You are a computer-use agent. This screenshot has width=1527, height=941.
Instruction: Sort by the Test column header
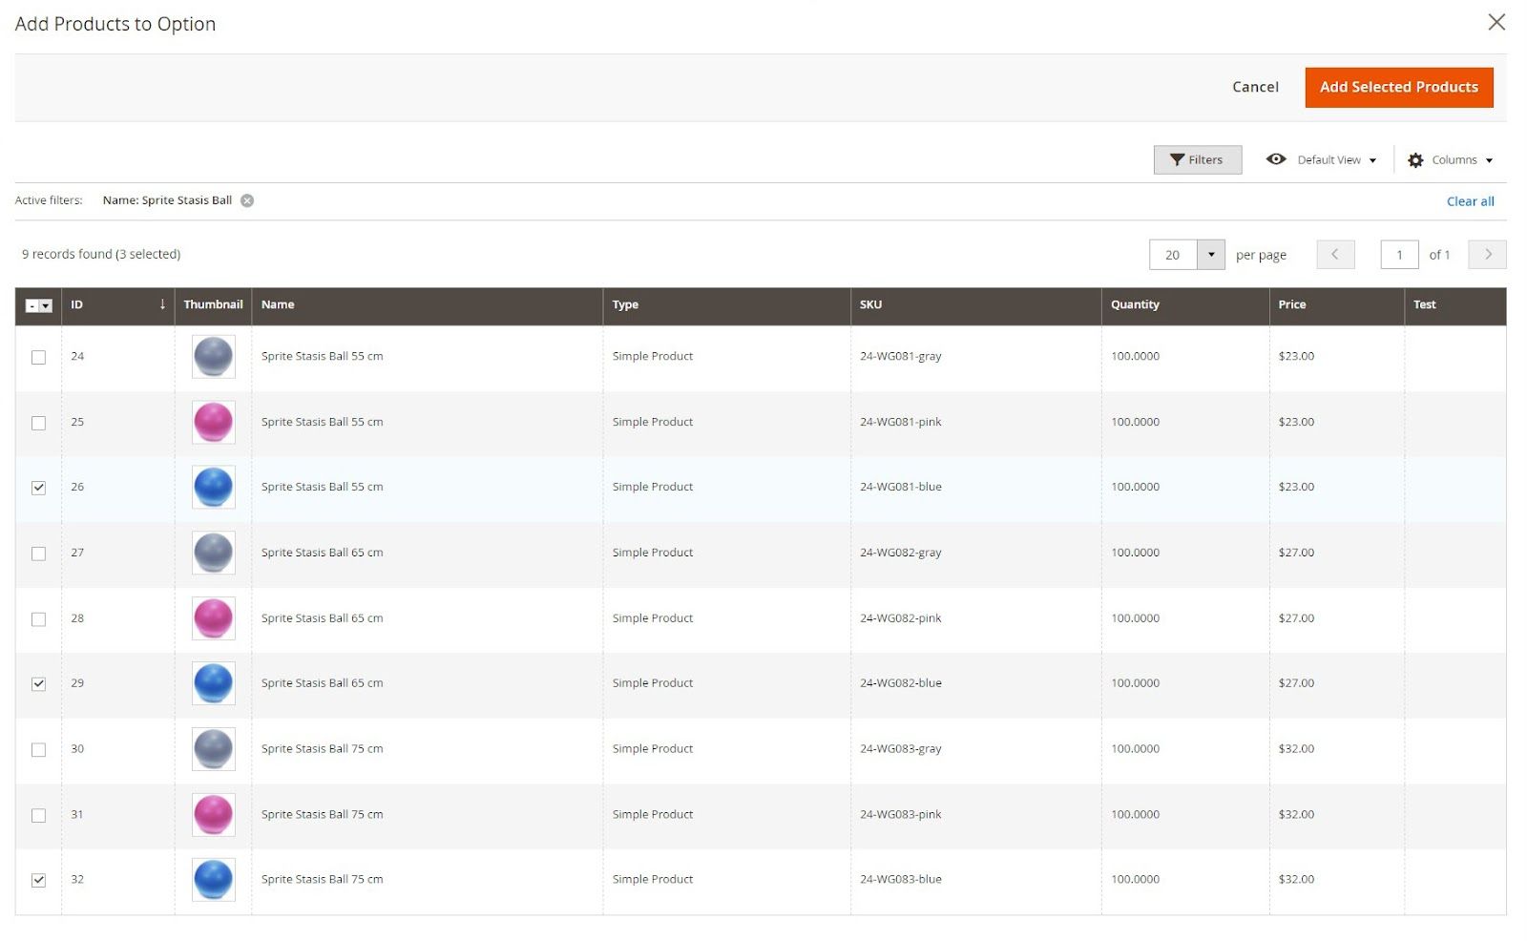tap(1454, 304)
